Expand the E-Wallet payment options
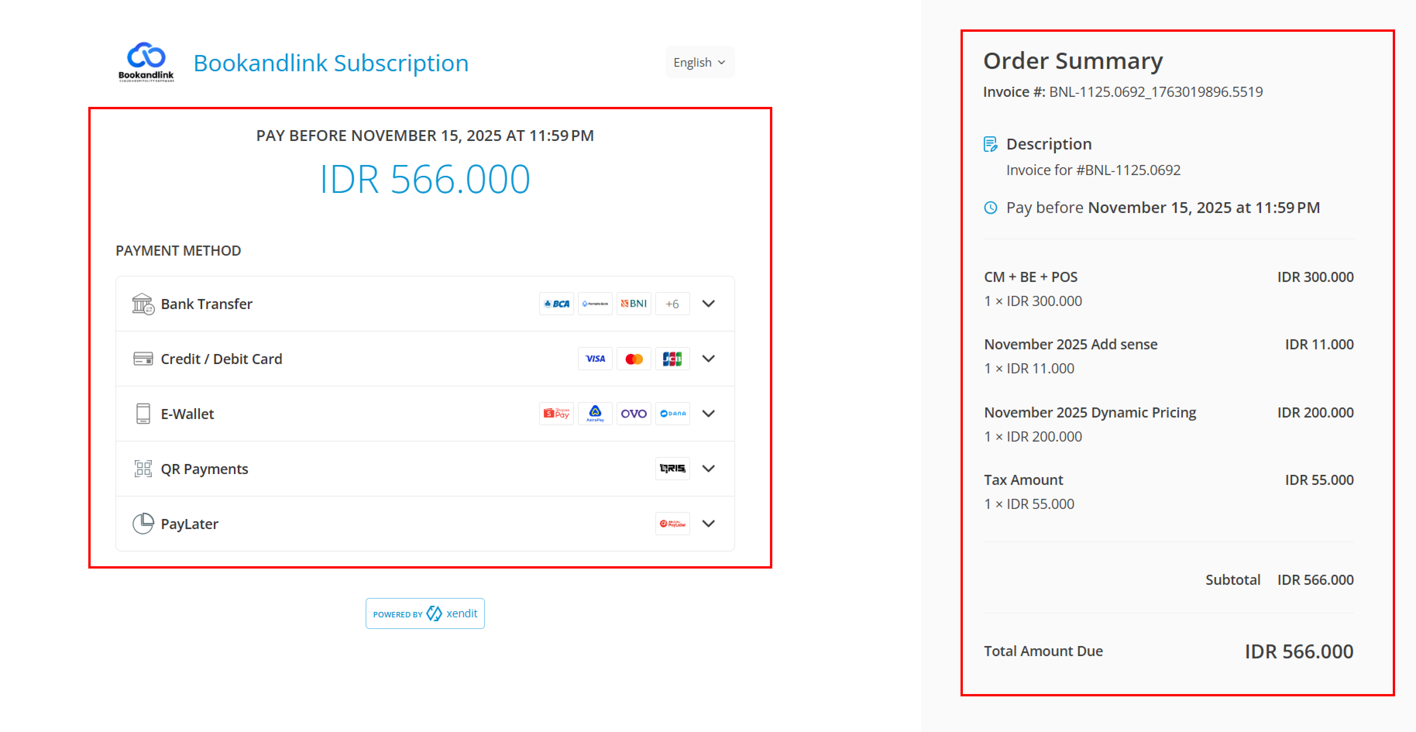 coord(708,414)
